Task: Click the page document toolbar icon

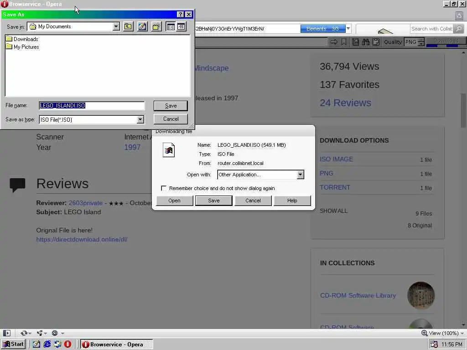Action: (356, 42)
